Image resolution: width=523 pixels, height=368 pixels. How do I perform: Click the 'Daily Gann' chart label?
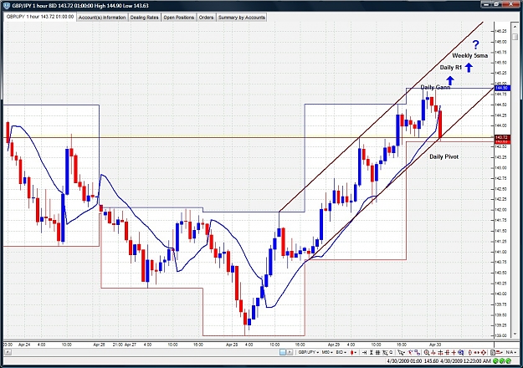[x=435, y=87]
